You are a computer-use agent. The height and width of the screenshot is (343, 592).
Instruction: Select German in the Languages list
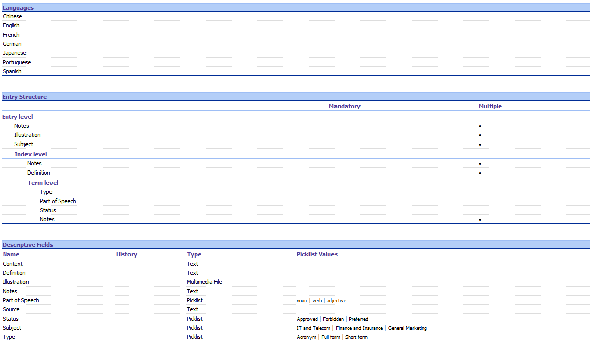pos(12,44)
